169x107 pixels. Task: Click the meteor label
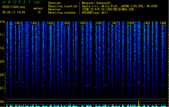38,8
